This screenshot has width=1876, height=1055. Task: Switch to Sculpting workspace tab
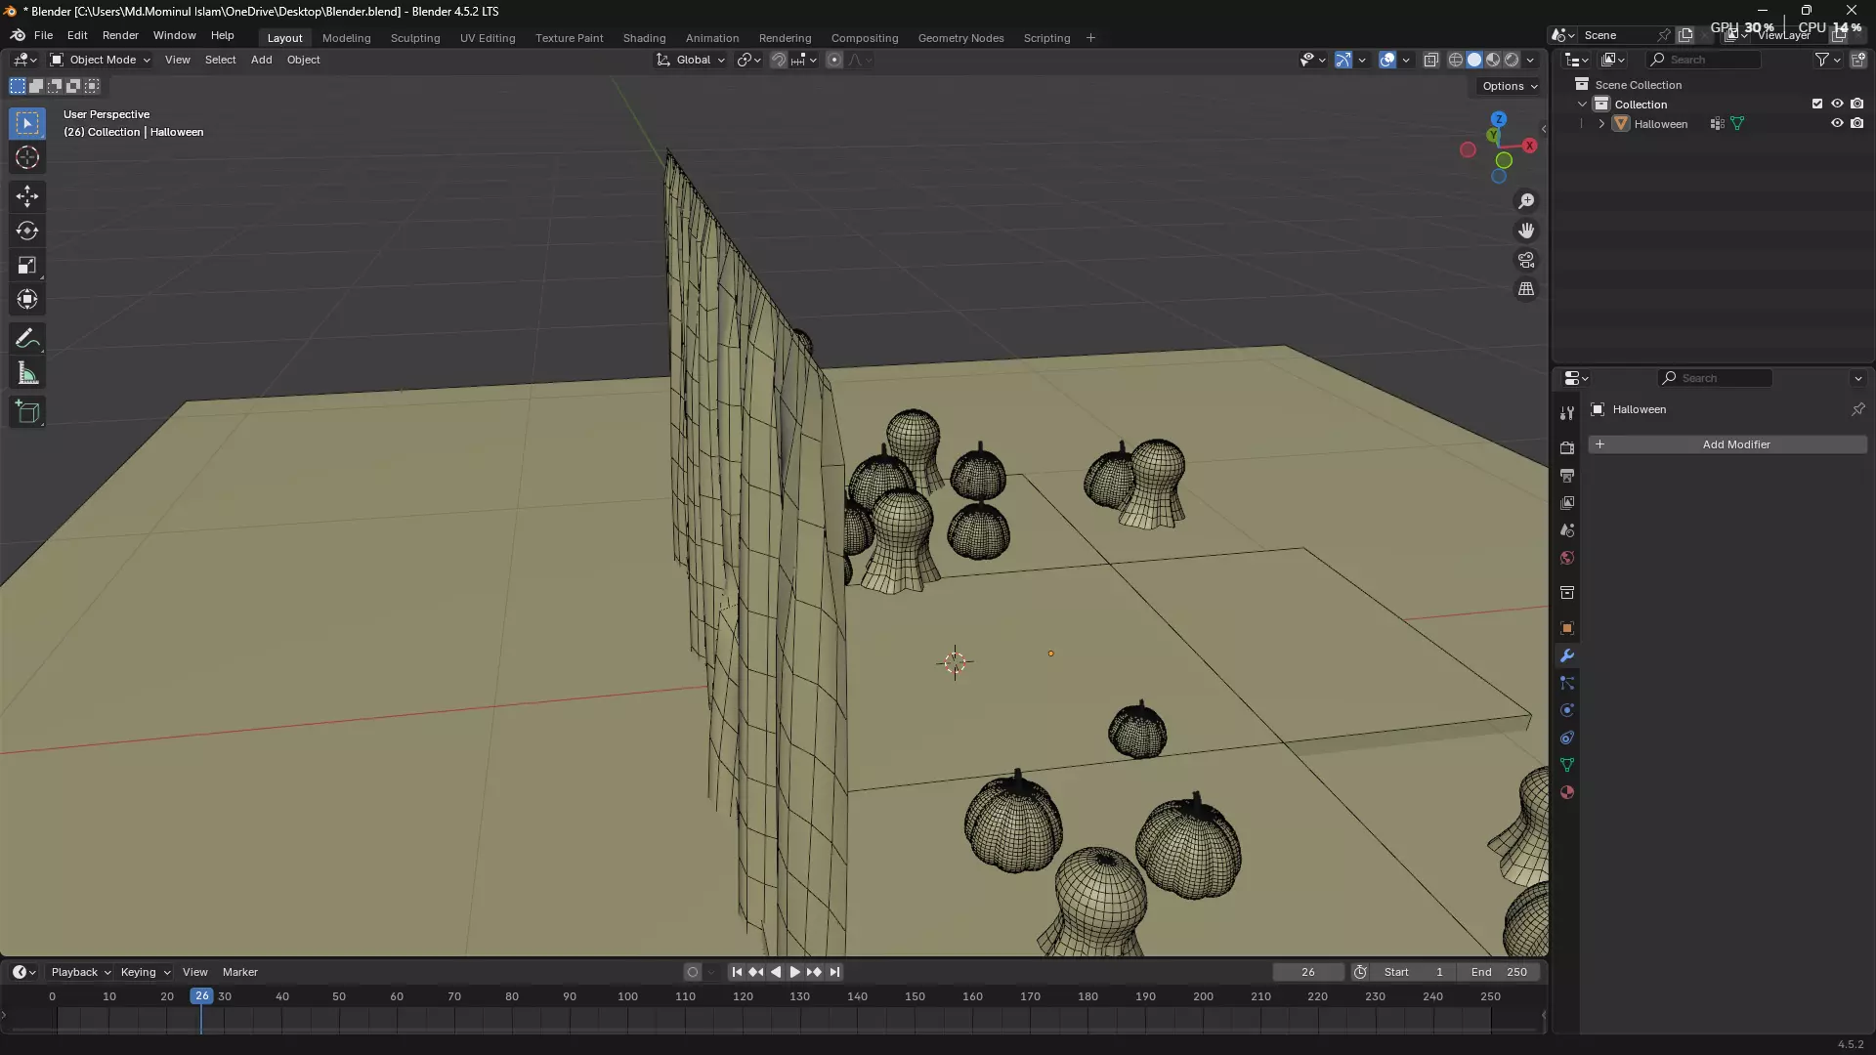click(414, 38)
